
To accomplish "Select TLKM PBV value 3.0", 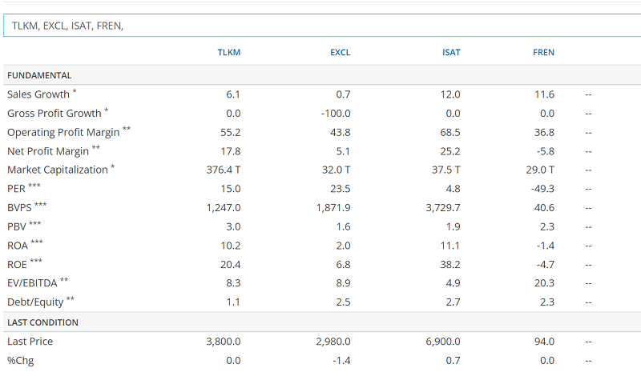I will click(233, 227).
